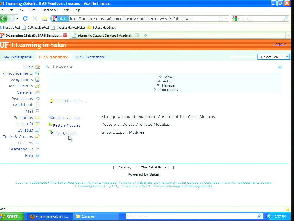Switch to My Workspace tab
Viewport: 294px width, 221px height.
coord(18,57)
